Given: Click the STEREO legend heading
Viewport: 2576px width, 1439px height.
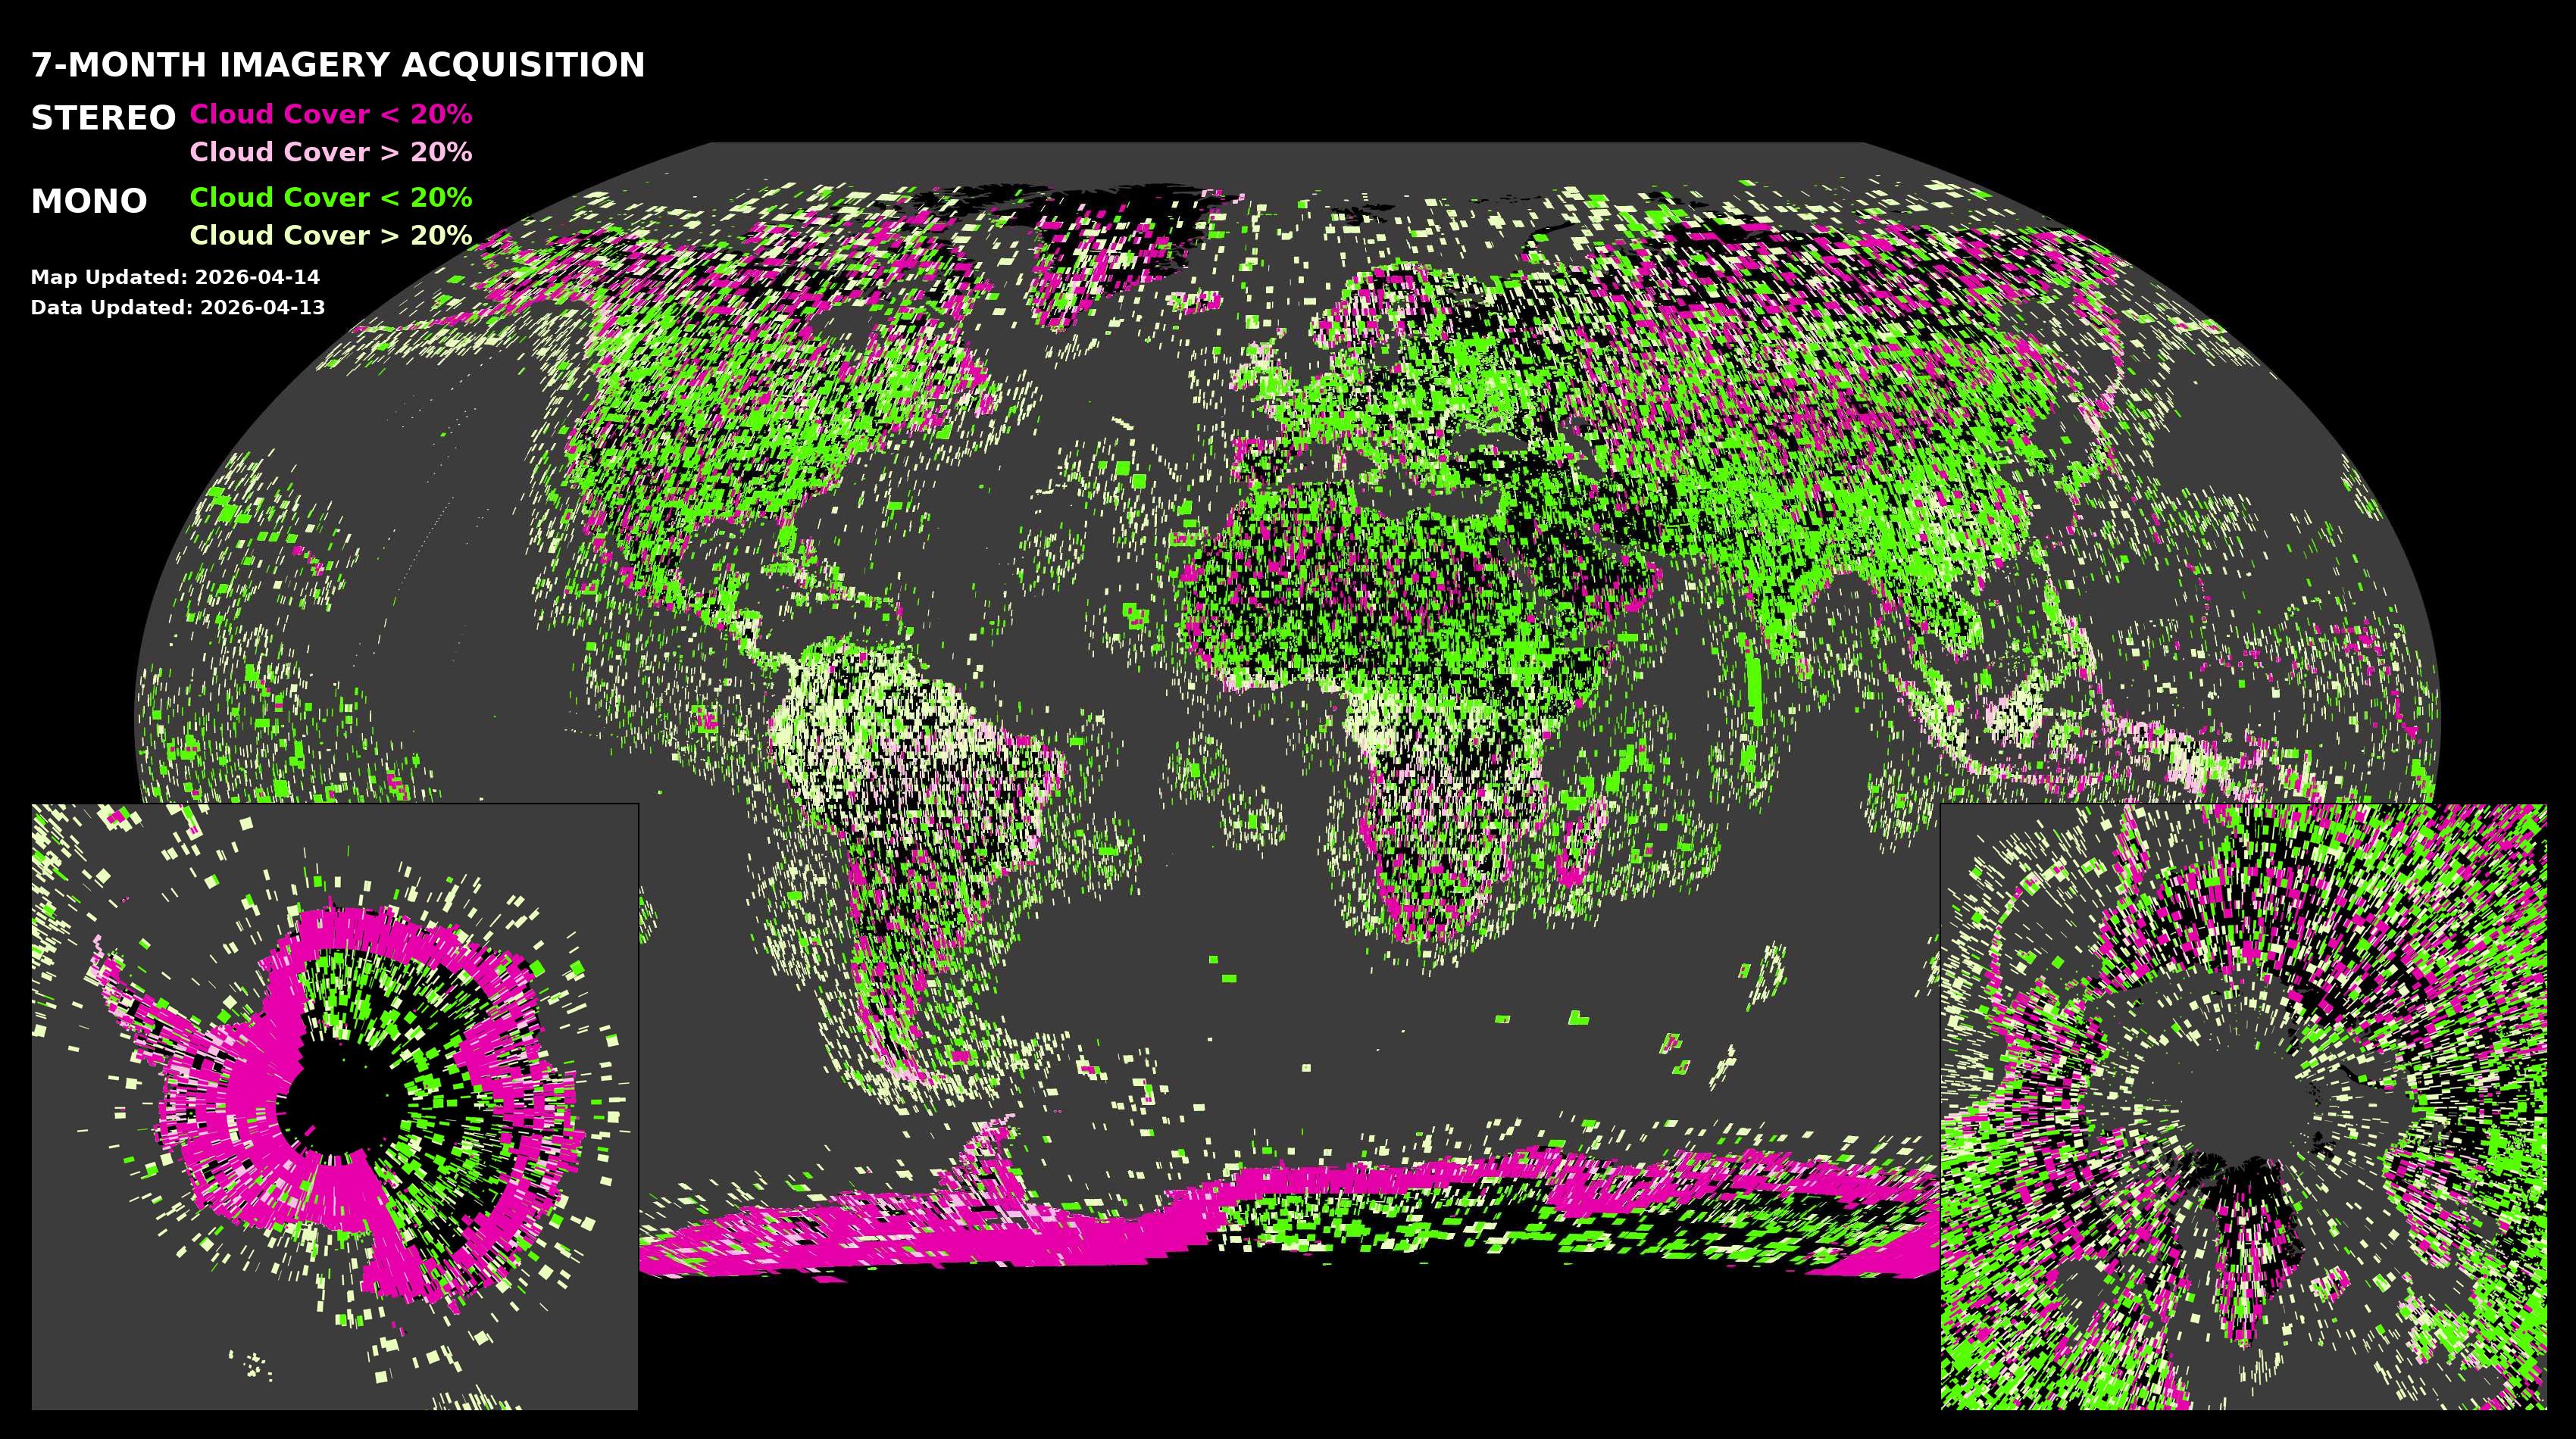Looking at the screenshot, I should click(x=103, y=118).
